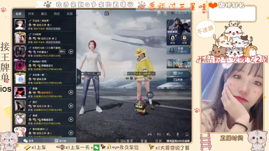This screenshot has width=269, height=151.
Task: Open the 活动 events button
Action: (x=179, y=73)
